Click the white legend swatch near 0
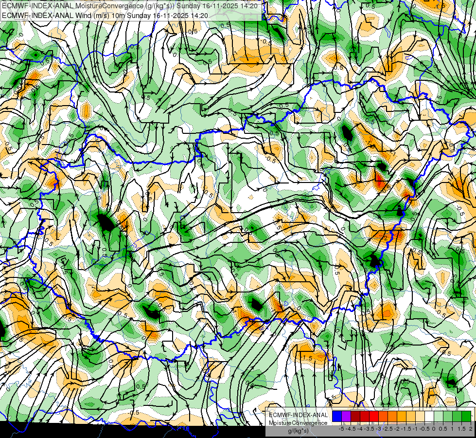Image resolution: width=476 pixels, height=438 pixels. click(x=429, y=417)
